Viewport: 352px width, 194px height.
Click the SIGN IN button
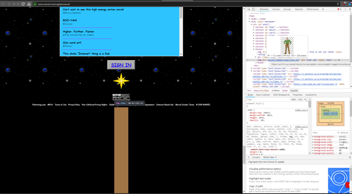click(x=121, y=65)
